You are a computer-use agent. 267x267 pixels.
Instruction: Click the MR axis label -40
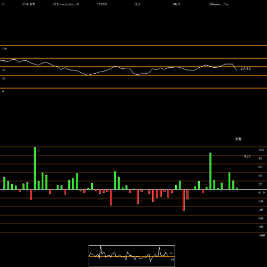coord(261,210)
